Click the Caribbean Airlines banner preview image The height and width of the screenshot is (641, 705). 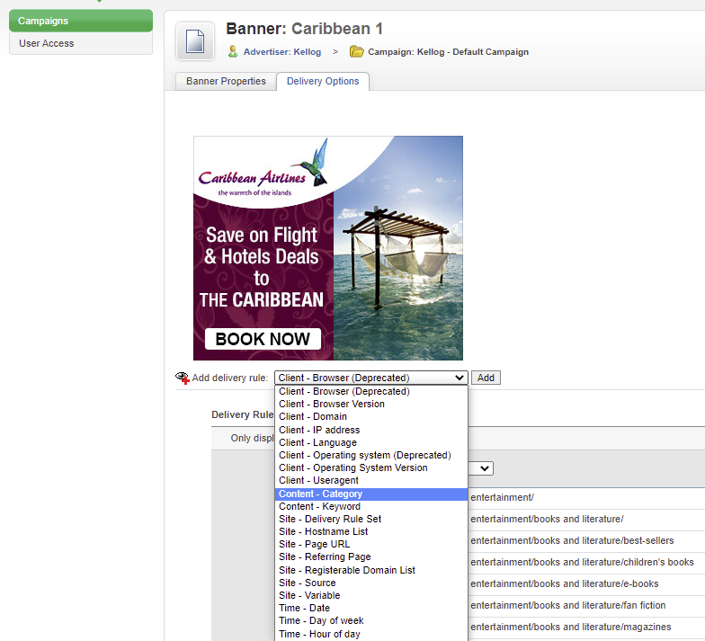328,248
